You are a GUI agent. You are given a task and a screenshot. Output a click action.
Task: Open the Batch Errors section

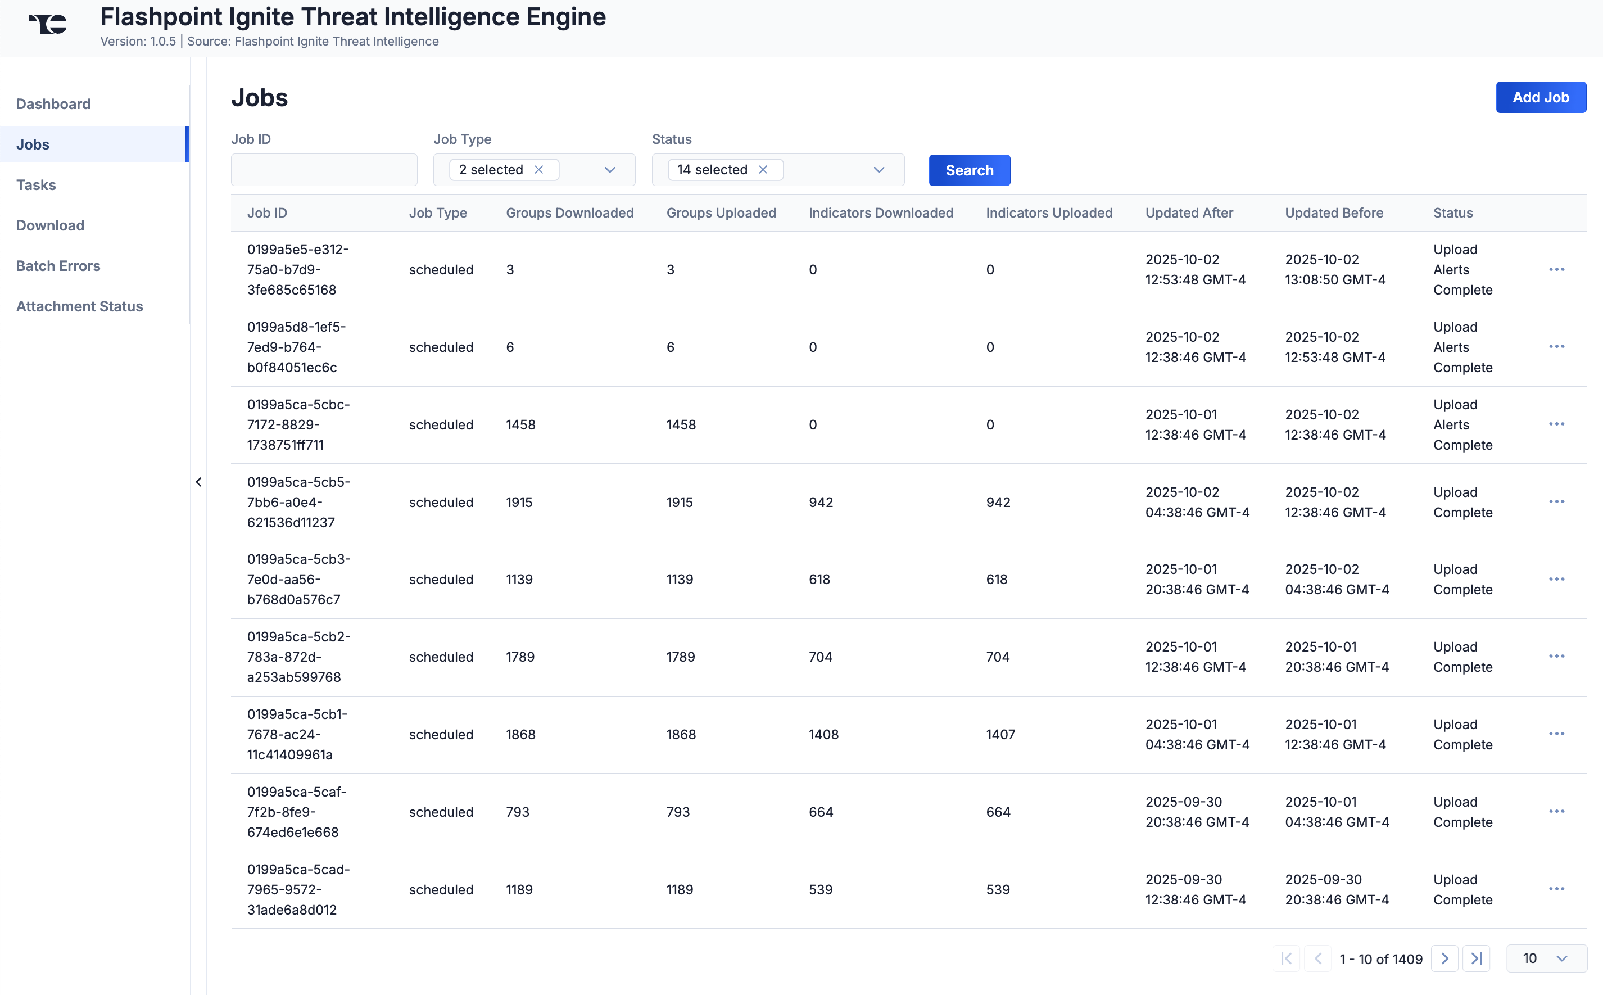58,265
